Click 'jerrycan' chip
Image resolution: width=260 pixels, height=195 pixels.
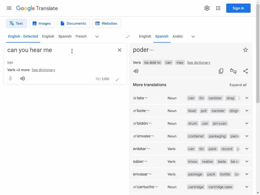220,124
